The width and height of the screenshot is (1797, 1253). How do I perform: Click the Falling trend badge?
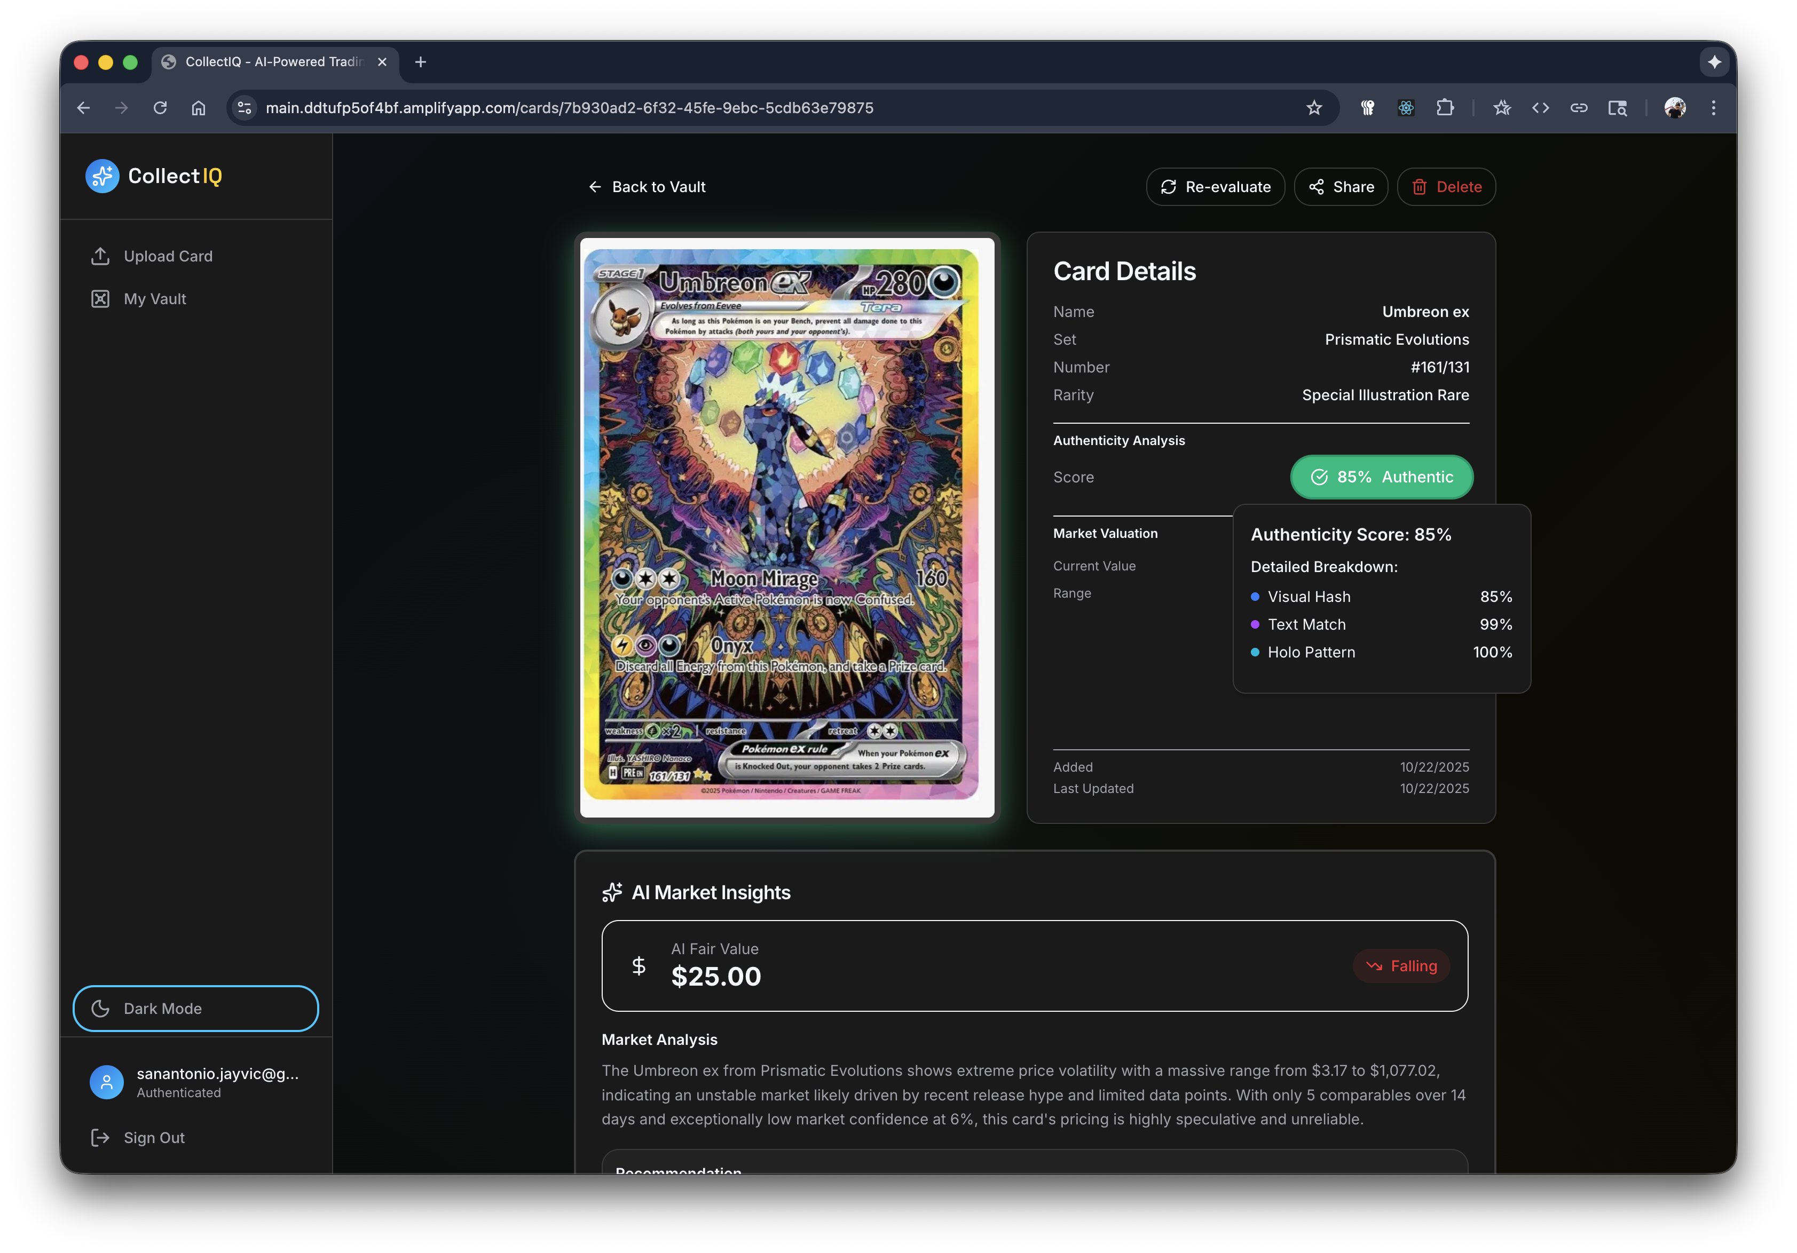[x=1401, y=966]
